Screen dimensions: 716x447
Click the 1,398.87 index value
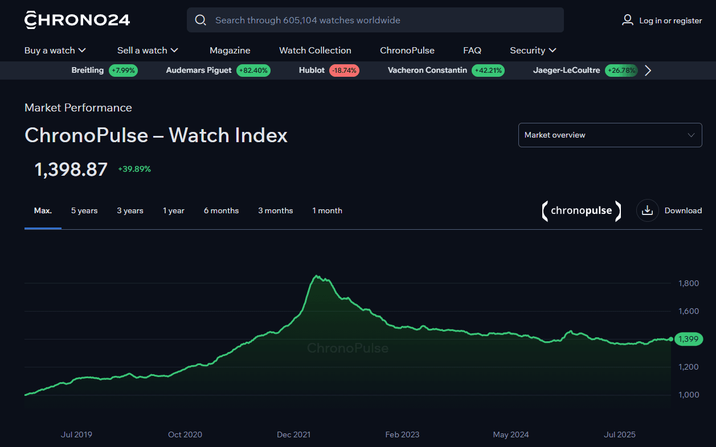click(x=71, y=169)
